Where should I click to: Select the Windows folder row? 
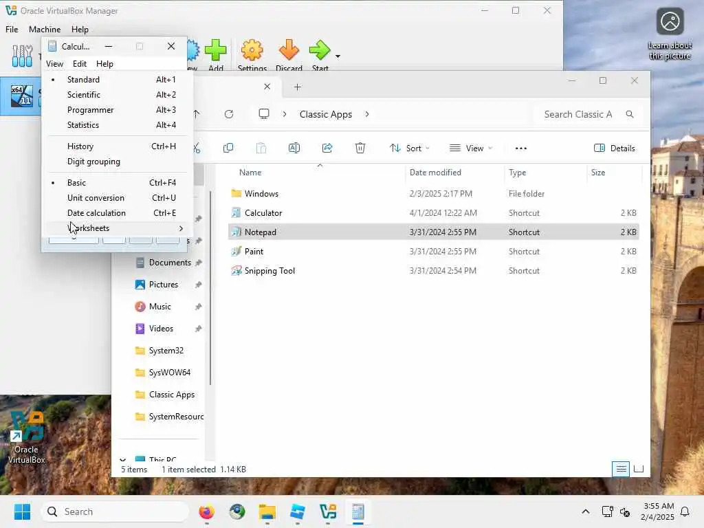coord(433,193)
